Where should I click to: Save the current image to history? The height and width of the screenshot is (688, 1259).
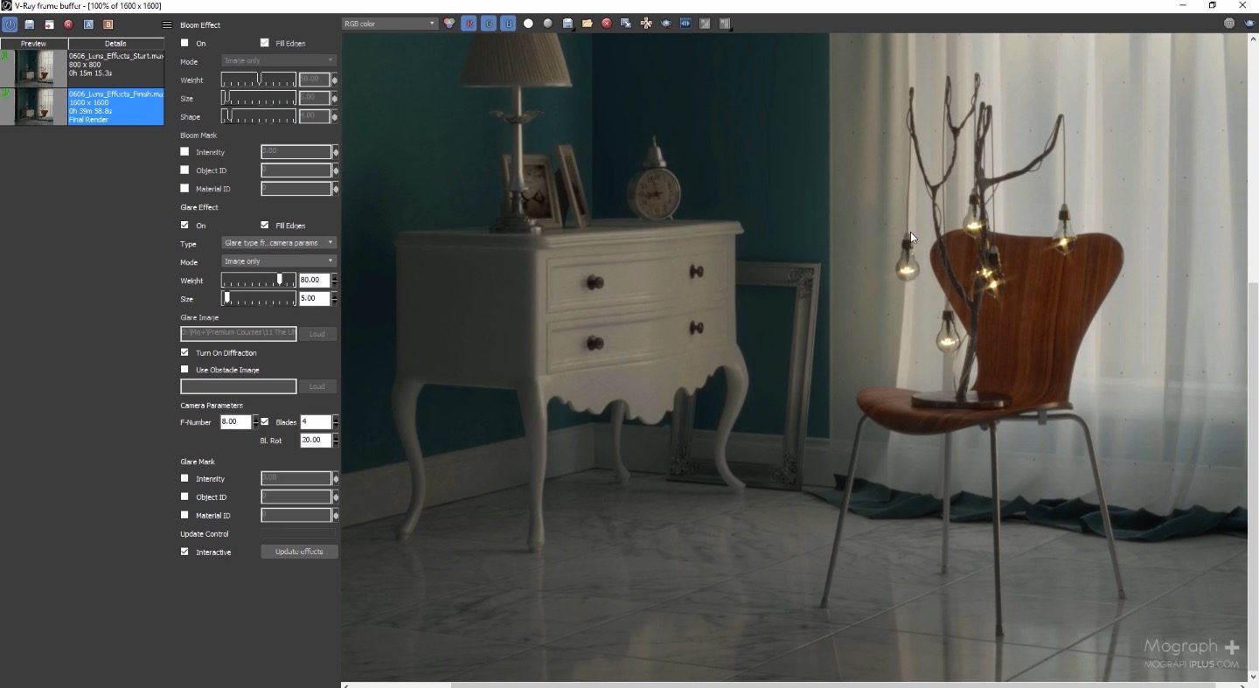pos(30,24)
